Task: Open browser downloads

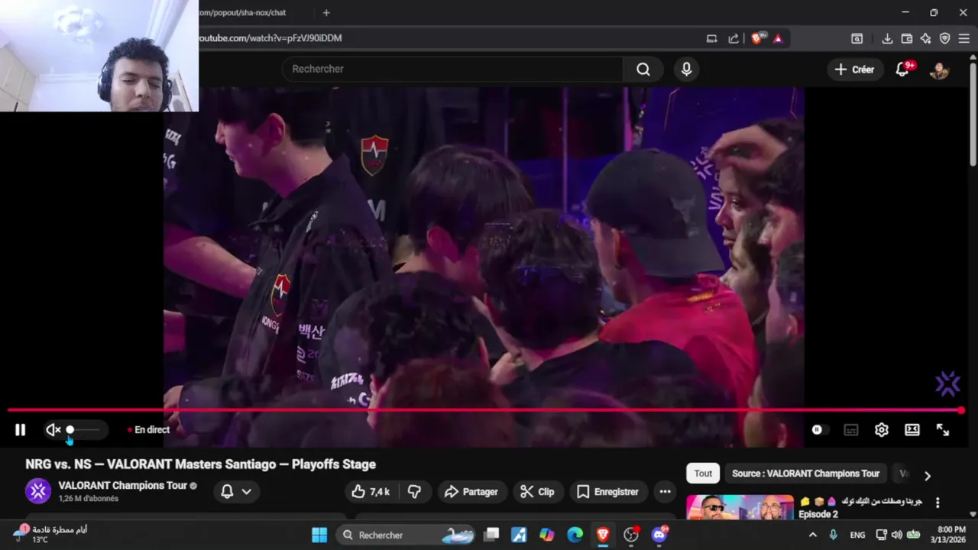Action: (887, 39)
